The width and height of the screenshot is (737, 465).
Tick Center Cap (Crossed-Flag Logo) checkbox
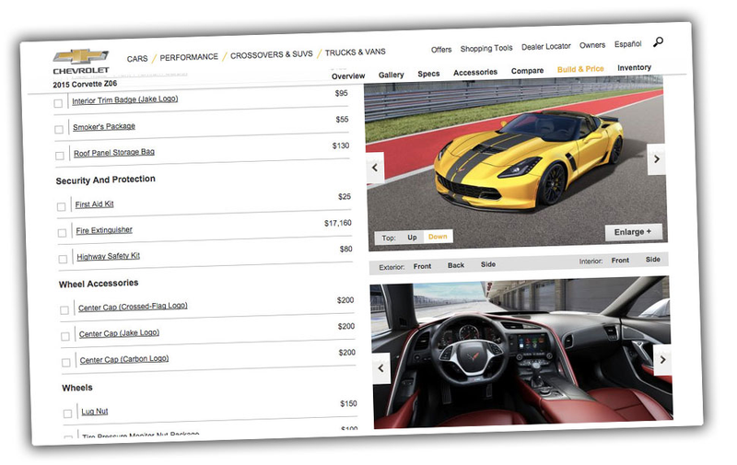pyautogui.click(x=64, y=310)
